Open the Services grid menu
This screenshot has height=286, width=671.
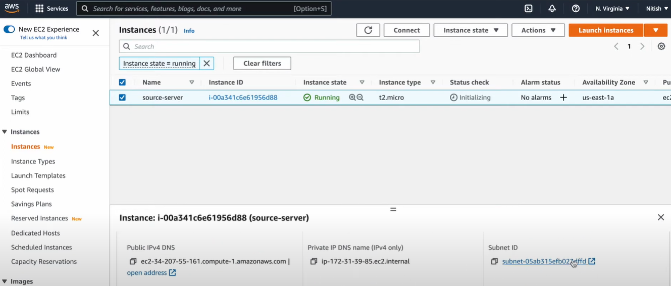pyautogui.click(x=52, y=9)
